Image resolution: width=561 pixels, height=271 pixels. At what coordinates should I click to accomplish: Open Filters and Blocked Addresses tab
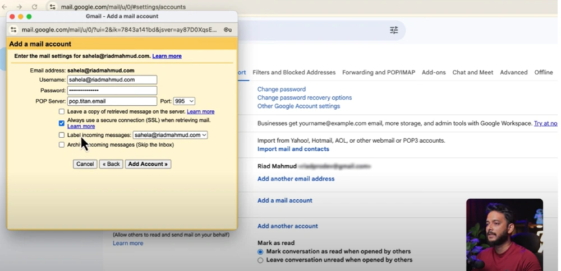tap(294, 72)
